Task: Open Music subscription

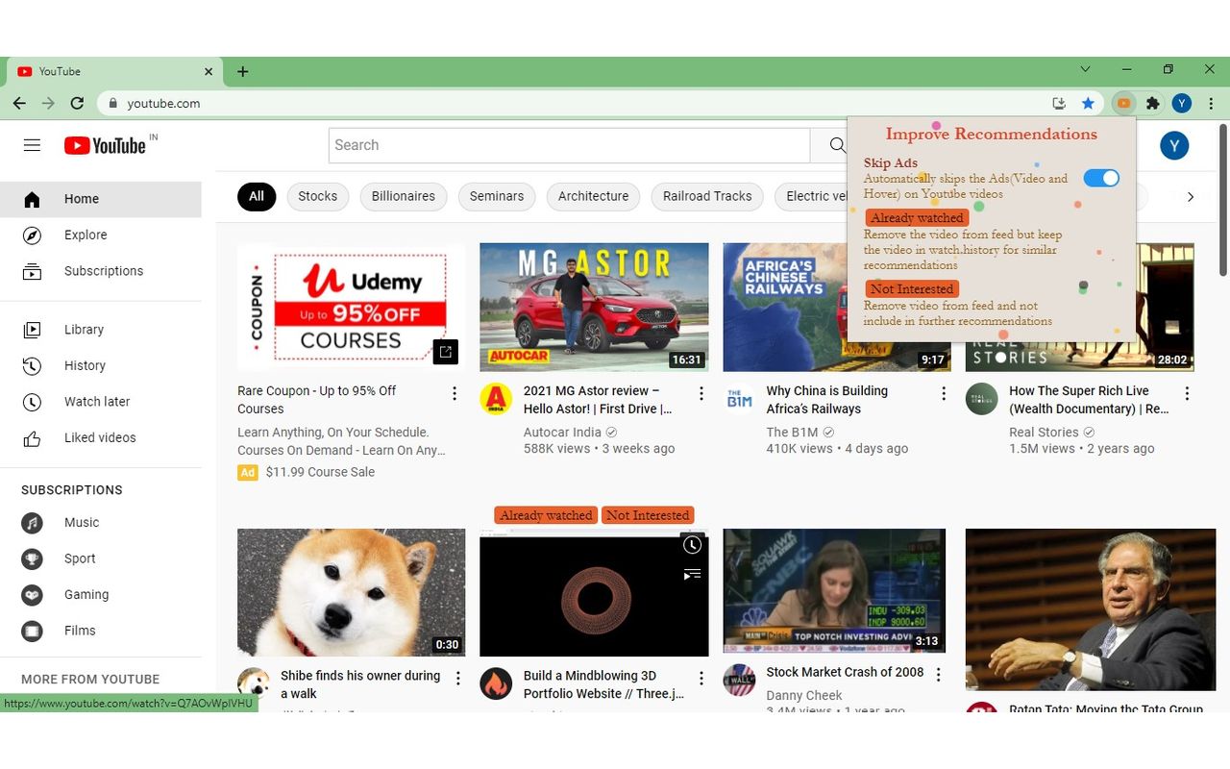Action: pyautogui.click(x=101, y=523)
